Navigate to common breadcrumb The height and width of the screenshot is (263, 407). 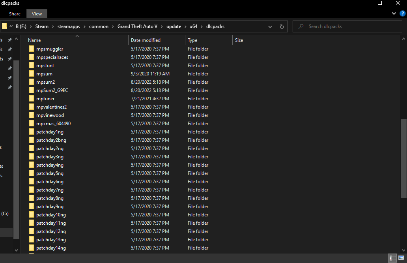click(x=99, y=26)
